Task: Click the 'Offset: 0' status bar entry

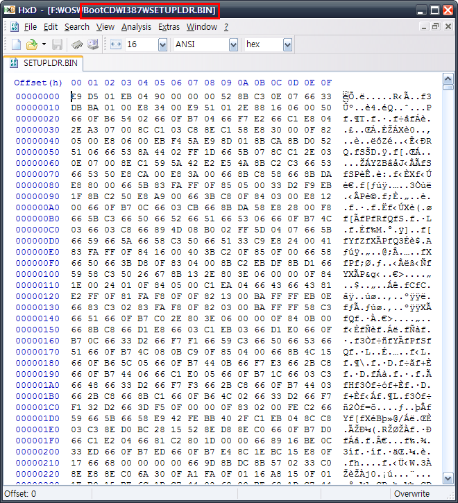Action: pos(20,493)
